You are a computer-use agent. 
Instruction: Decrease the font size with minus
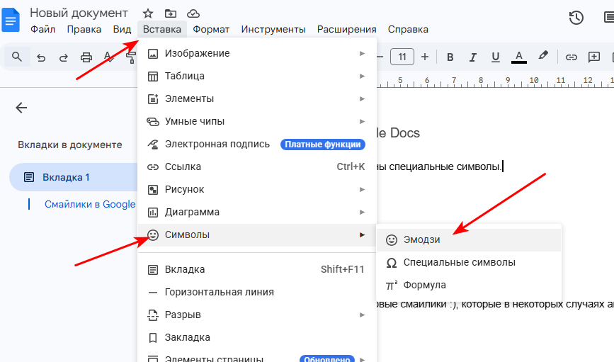[380, 57]
